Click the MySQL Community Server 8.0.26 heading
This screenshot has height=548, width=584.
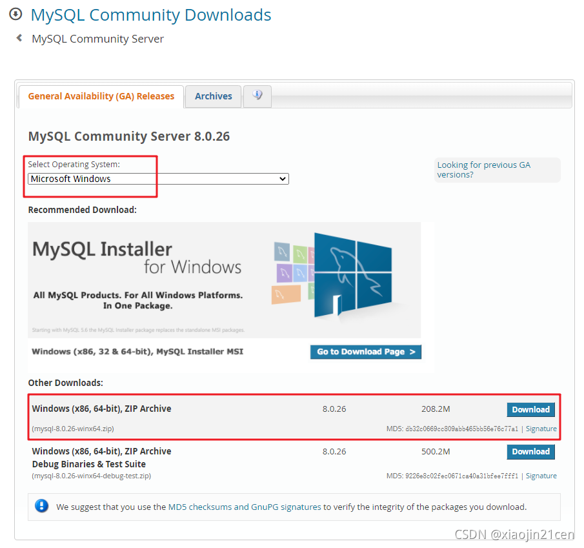click(129, 136)
